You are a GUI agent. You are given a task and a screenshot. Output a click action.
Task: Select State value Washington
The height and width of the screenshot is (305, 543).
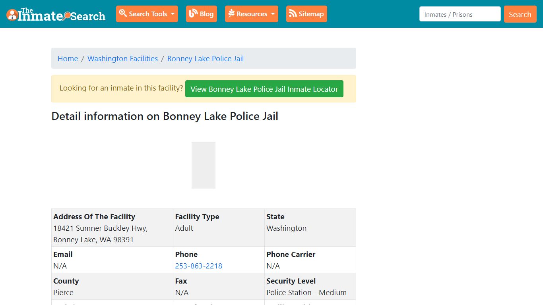[x=286, y=228]
